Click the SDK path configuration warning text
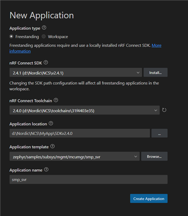 tap(84, 86)
